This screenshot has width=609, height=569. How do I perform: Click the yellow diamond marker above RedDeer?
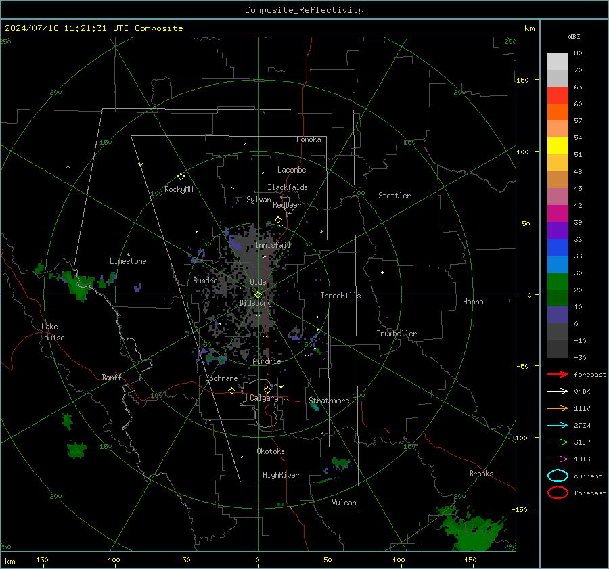pos(278,220)
